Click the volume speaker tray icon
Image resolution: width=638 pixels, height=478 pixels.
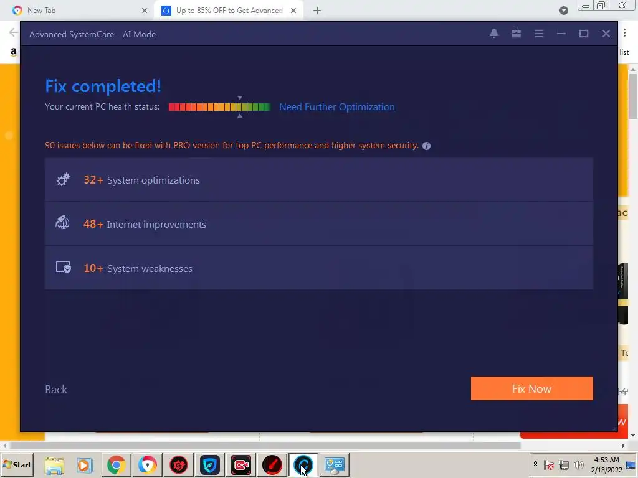[578, 464]
